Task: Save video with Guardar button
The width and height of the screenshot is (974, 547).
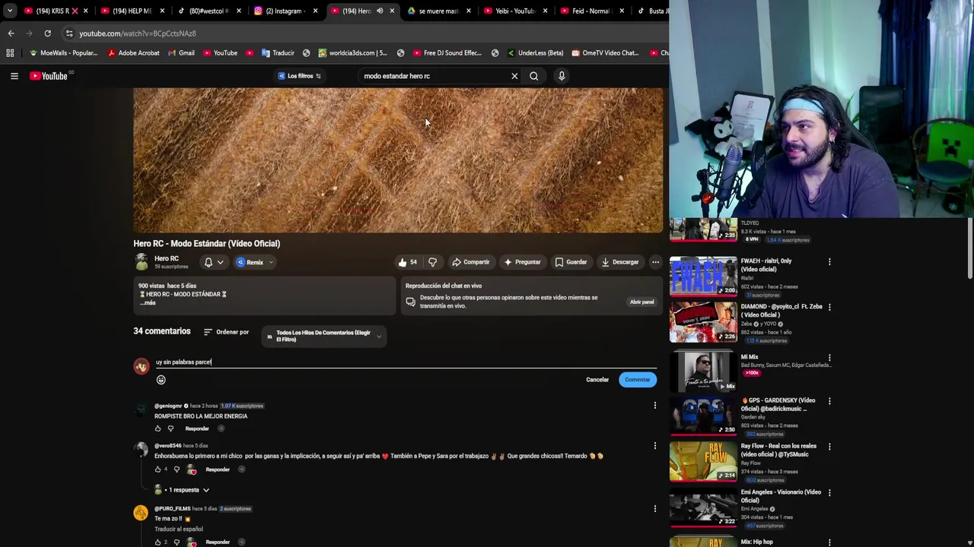Action: 571,262
